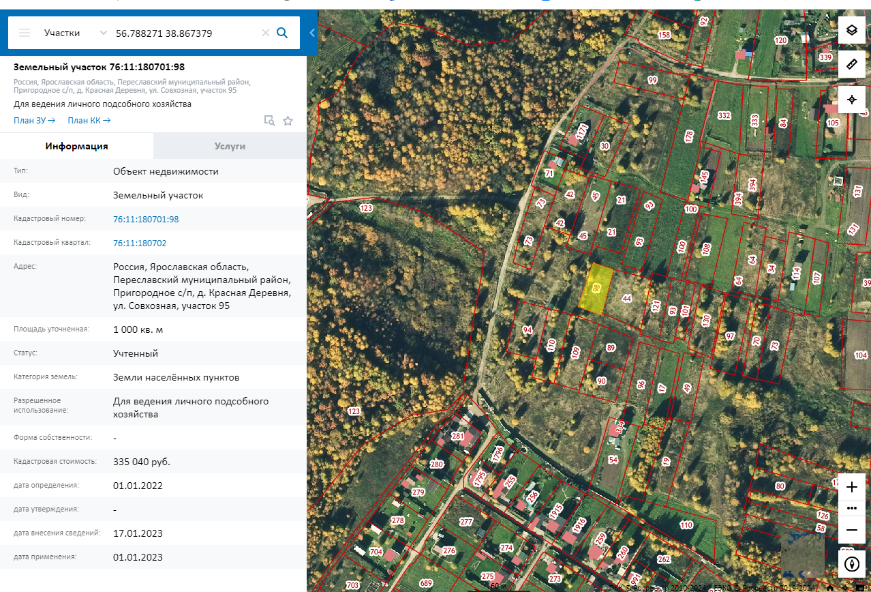Click the parcel title 76:11:180701:98 heading
871x592 pixels.
pyautogui.click(x=99, y=67)
